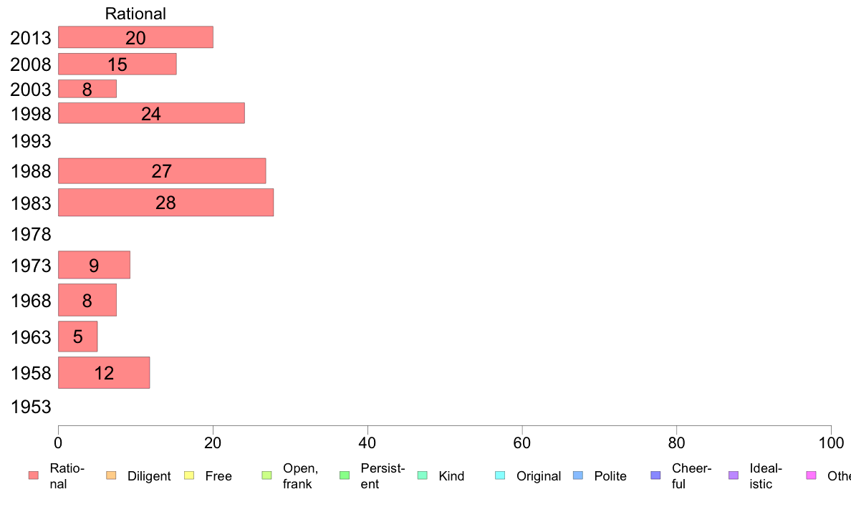Click the 2008 bar showing 15
Image resolution: width=851 pixels, height=527 pixels.
pos(117,64)
